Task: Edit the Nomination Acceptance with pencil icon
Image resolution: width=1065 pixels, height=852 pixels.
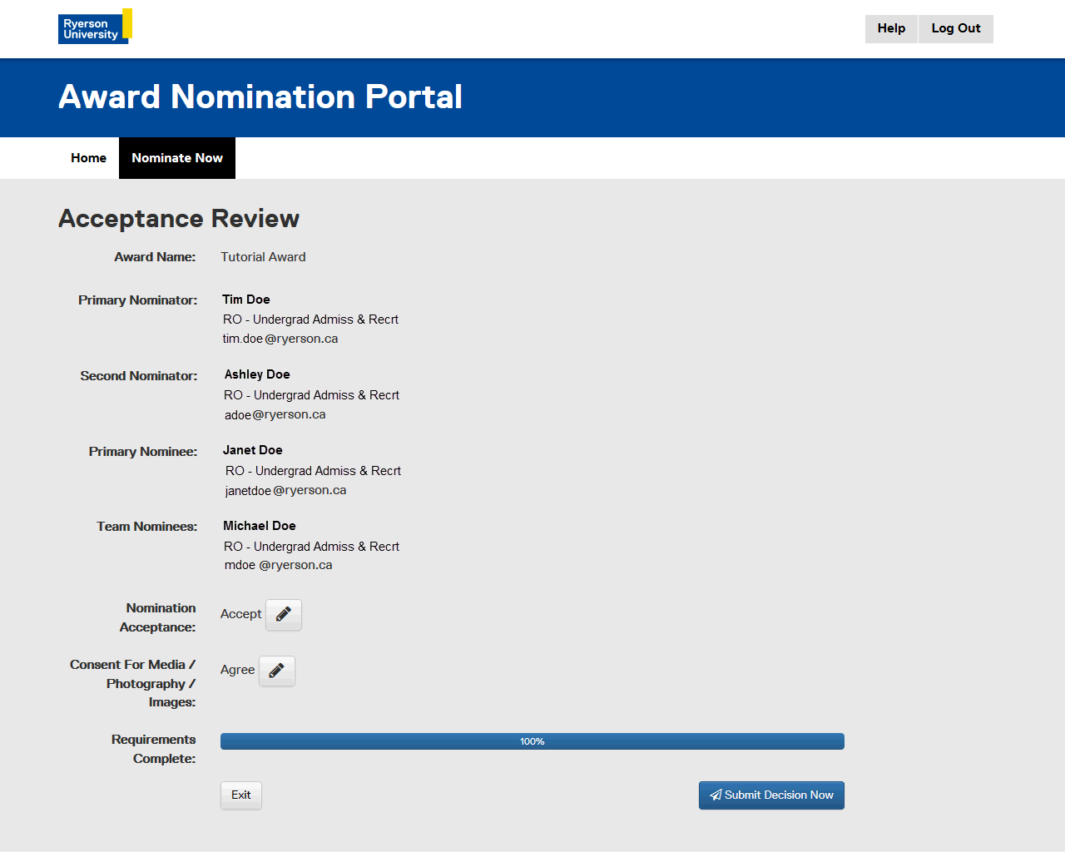Action: [x=284, y=615]
